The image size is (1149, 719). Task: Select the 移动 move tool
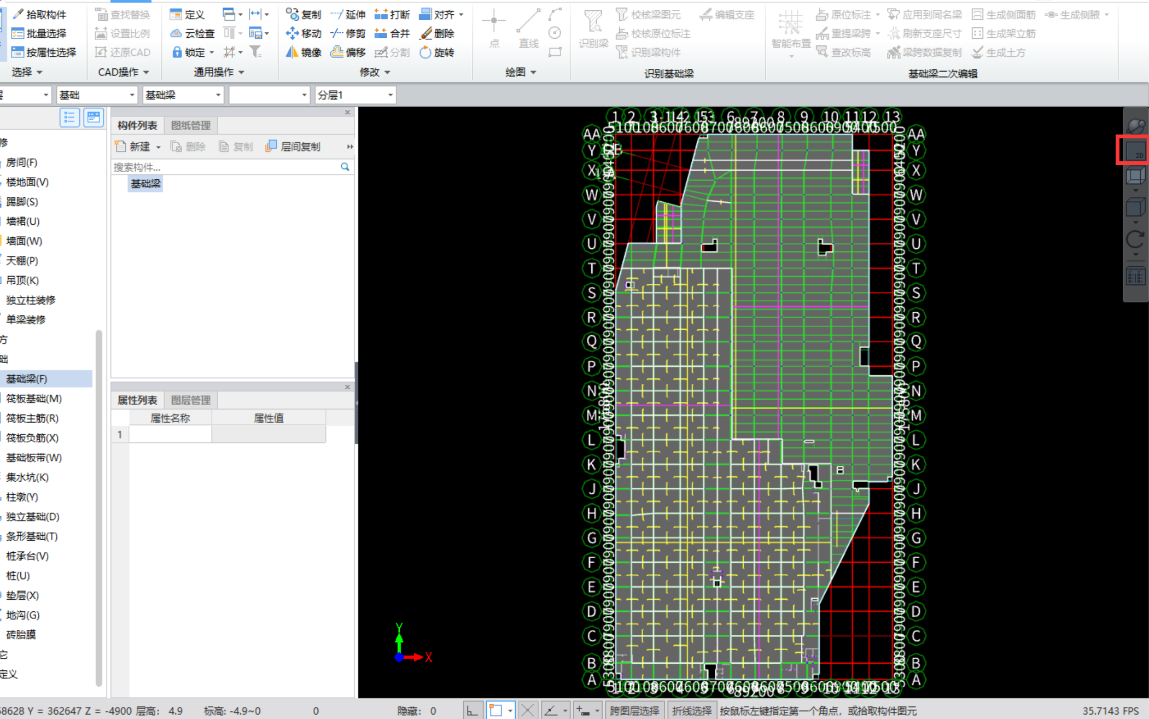click(304, 33)
